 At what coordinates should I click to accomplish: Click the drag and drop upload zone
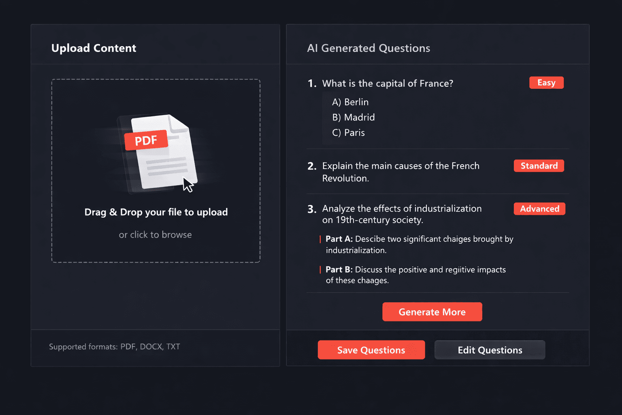tap(155, 170)
